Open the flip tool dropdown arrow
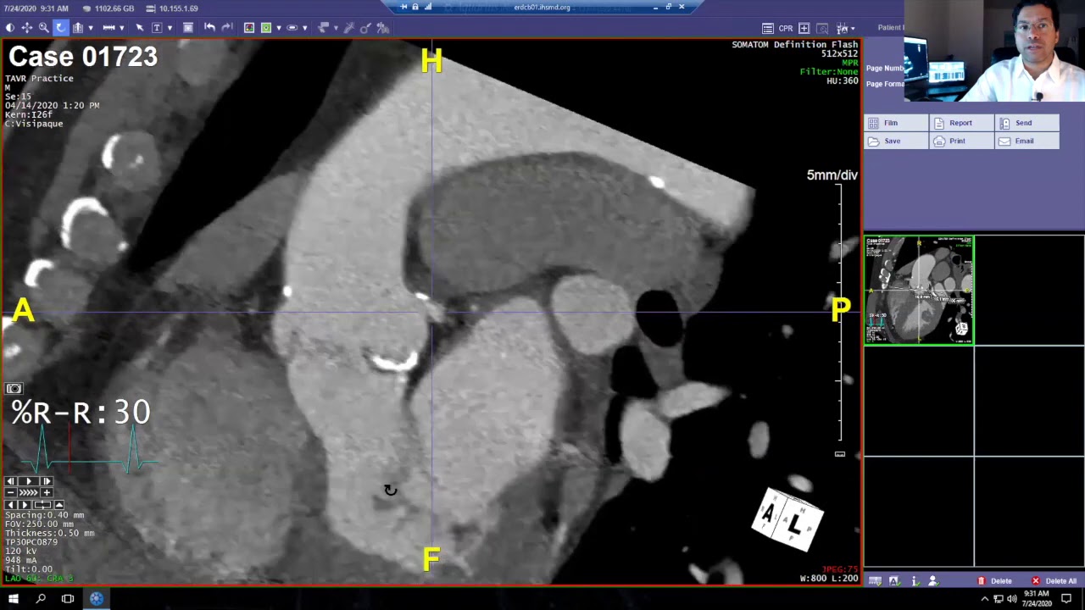This screenshot has width=1085, height=610. click(x=91, y=28)
